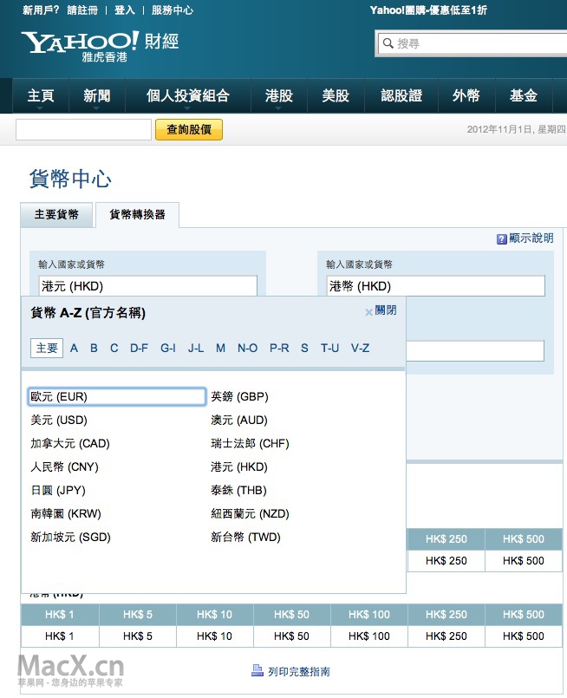The image size is (567, 698).
Task: Click the magnifier icon in the search box
Action: coord(388,43)
